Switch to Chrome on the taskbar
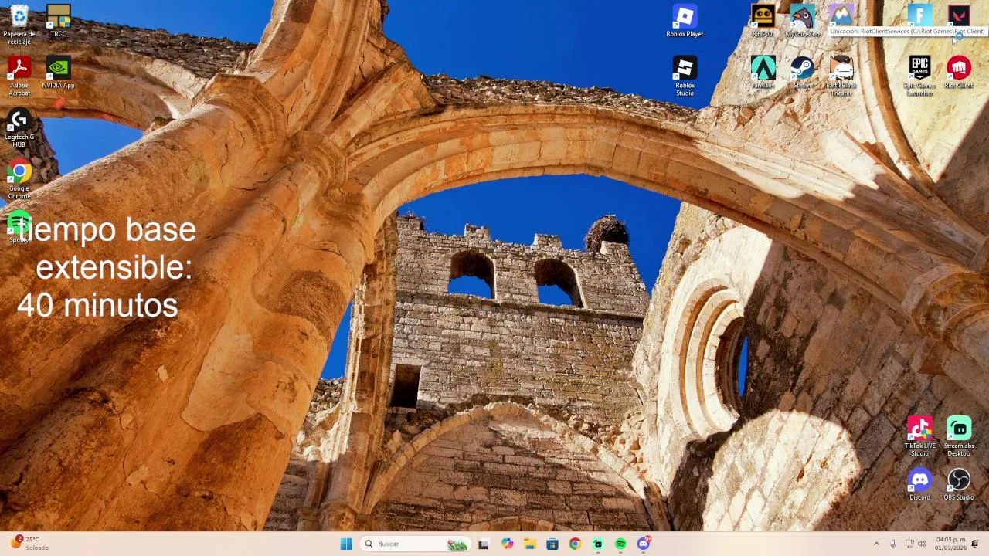The height and width of the screenshot is (556, 989). coord(575,544)
